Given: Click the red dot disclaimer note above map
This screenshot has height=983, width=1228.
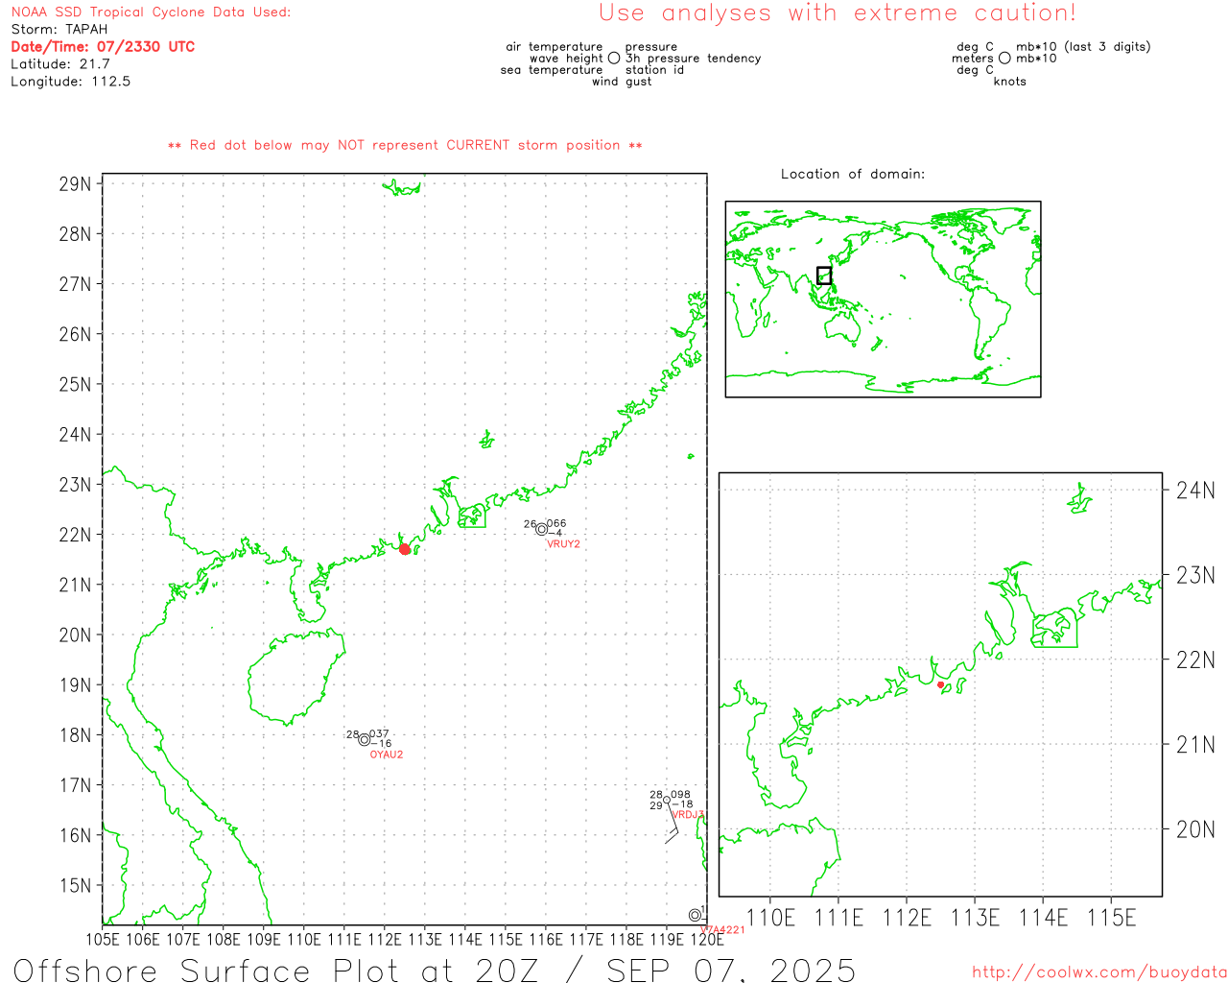Looking at the screenshot, I should (x=405, y=145).
